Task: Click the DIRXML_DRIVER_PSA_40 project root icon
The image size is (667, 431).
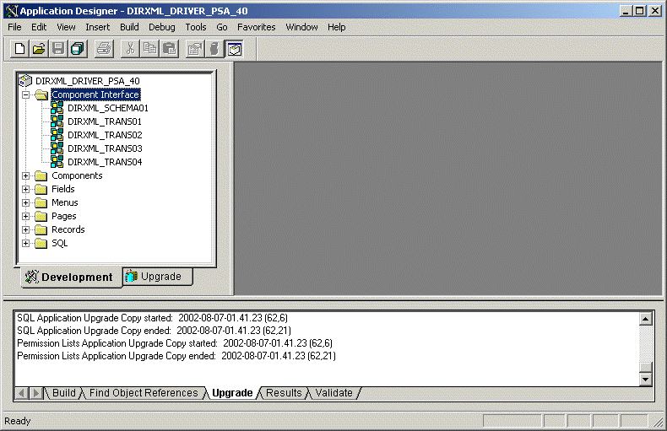Action: pos(25,81)
